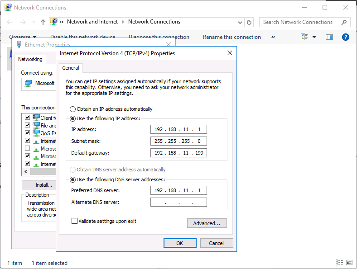357x269 pixels.
Task: Open the Advanced TCP/IP settings
Action: (207, 223)
